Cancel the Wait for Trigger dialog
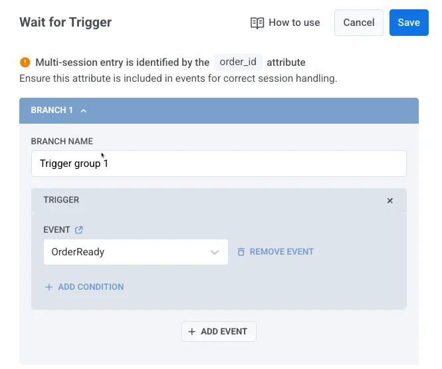 [x=359, y=23]
